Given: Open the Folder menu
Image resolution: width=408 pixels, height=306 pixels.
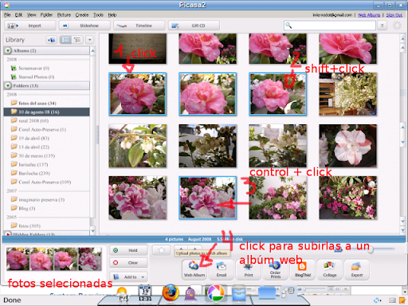Looking at the screenshot, I should (46, 15).
